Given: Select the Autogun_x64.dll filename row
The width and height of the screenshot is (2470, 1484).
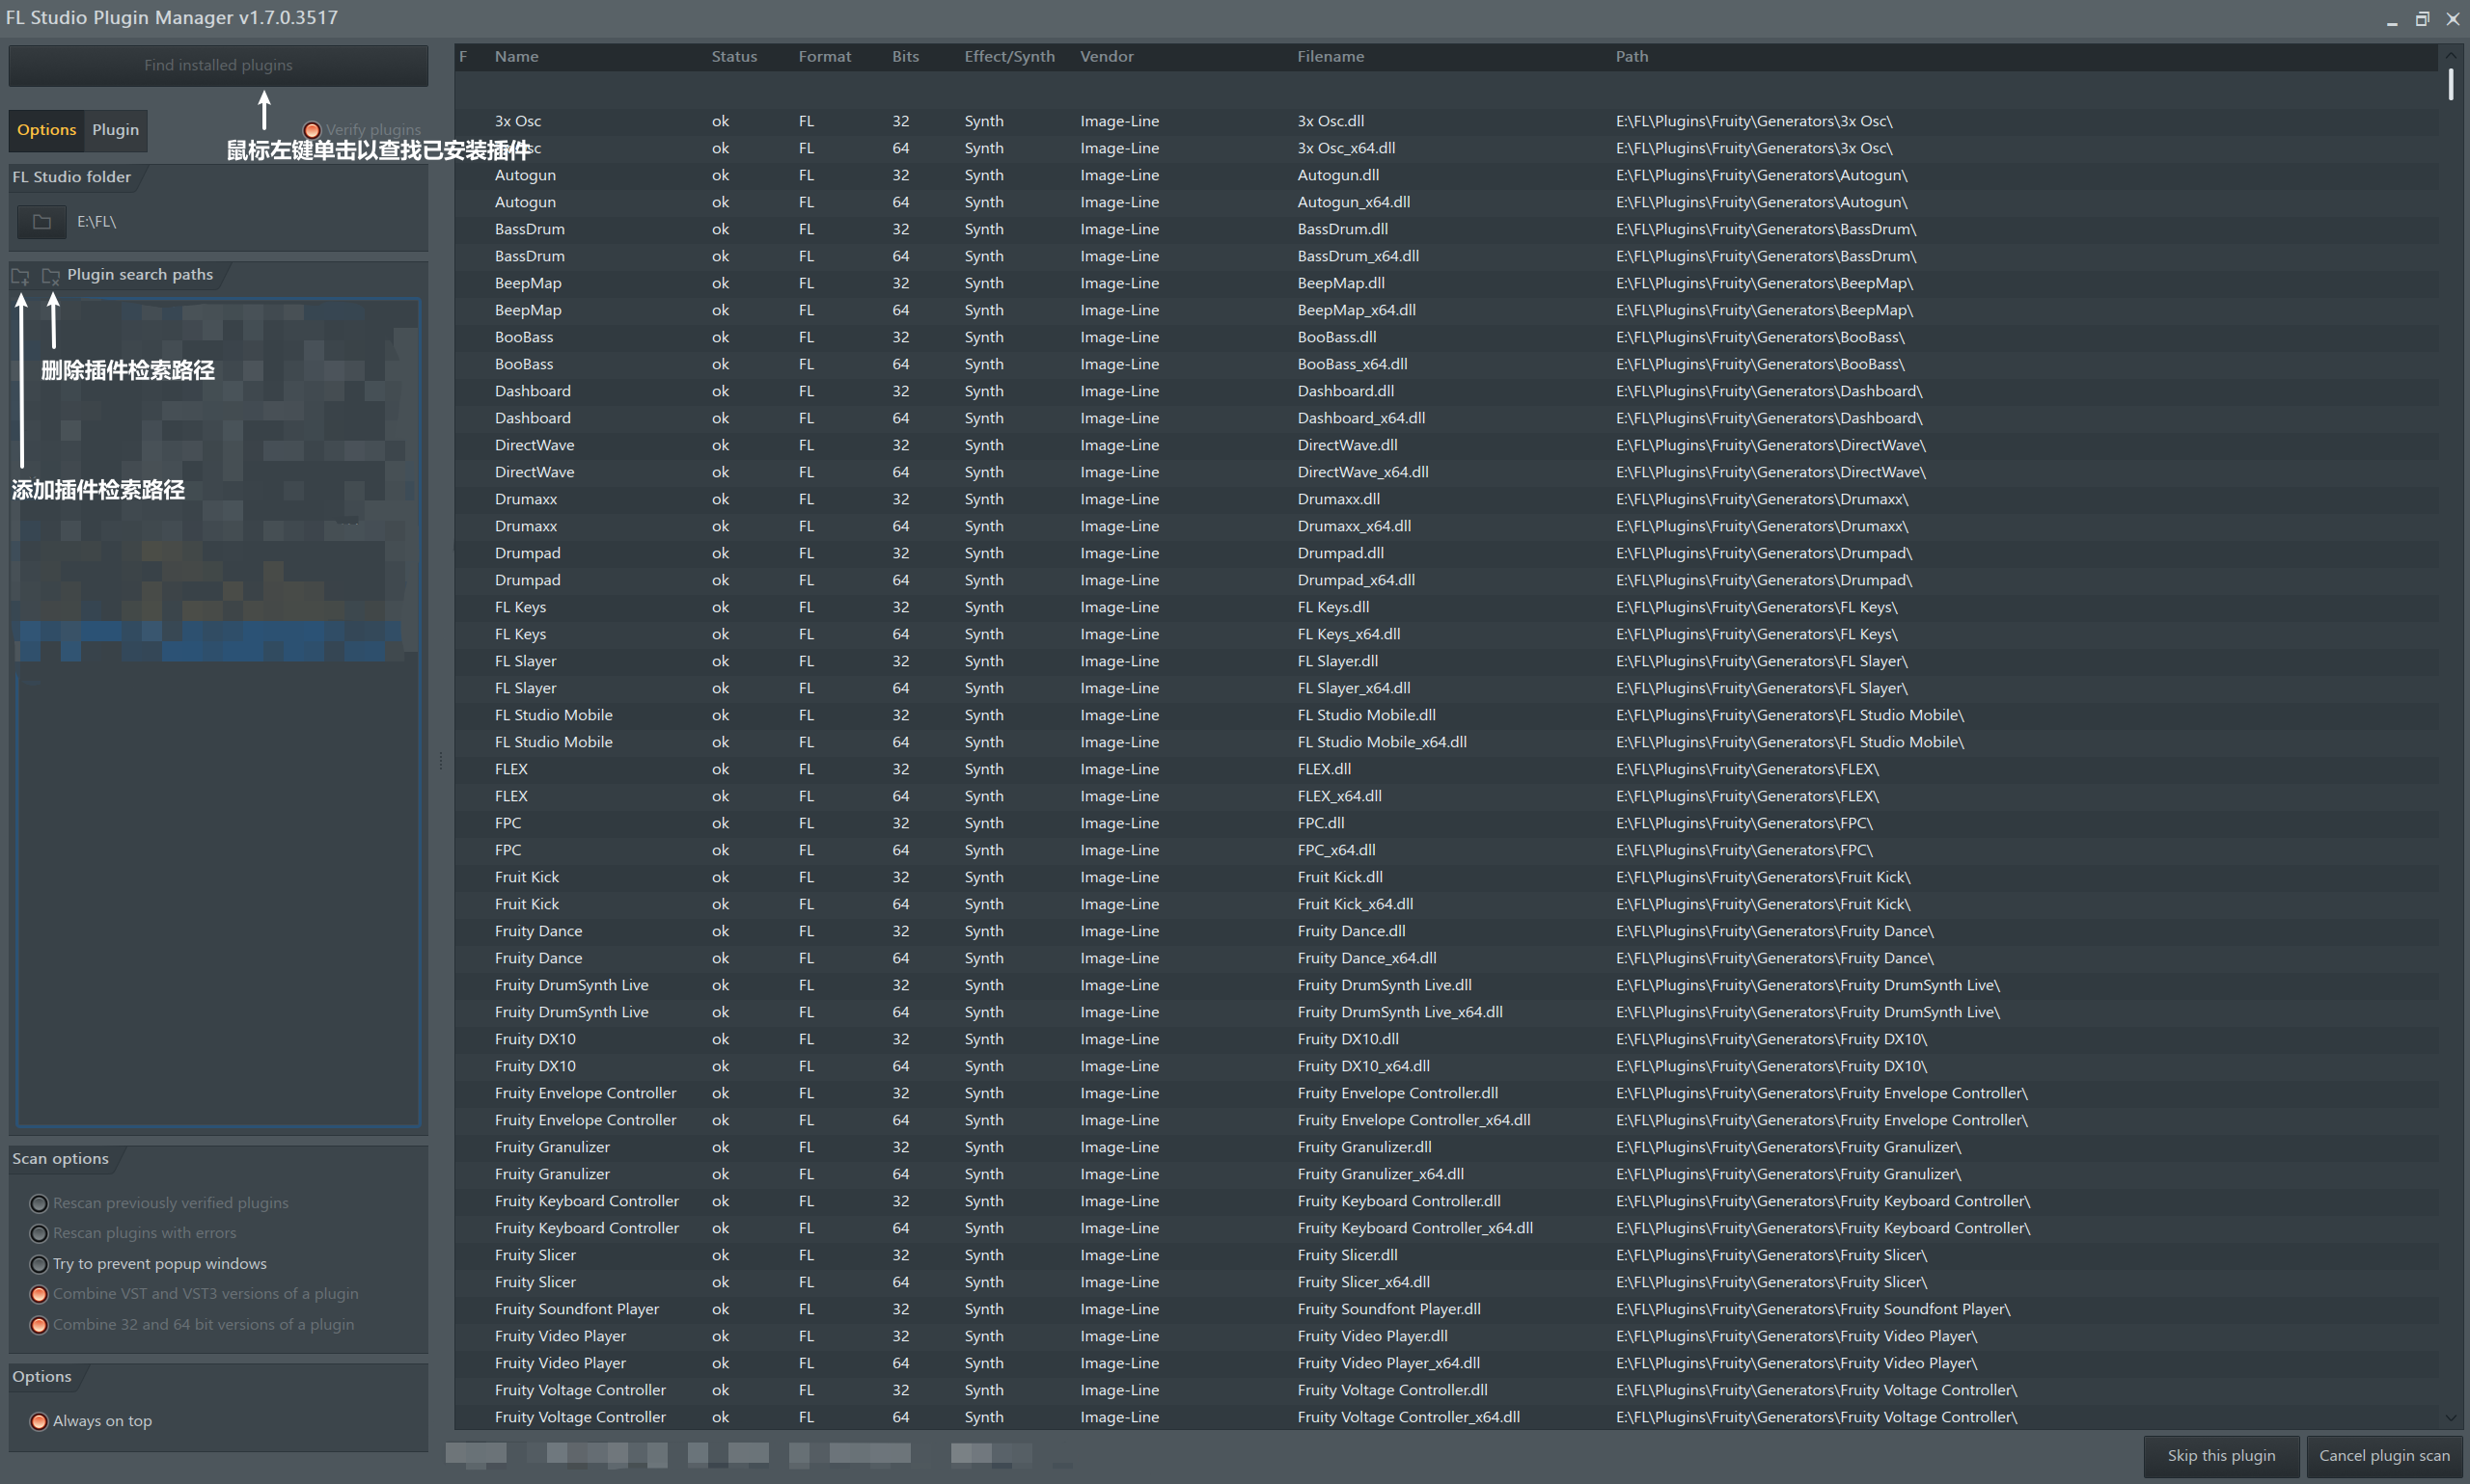Looking at the screenshot, I should 1354,202.
